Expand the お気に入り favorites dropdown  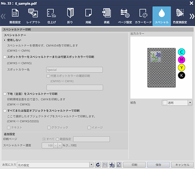(x=91, y=165)
